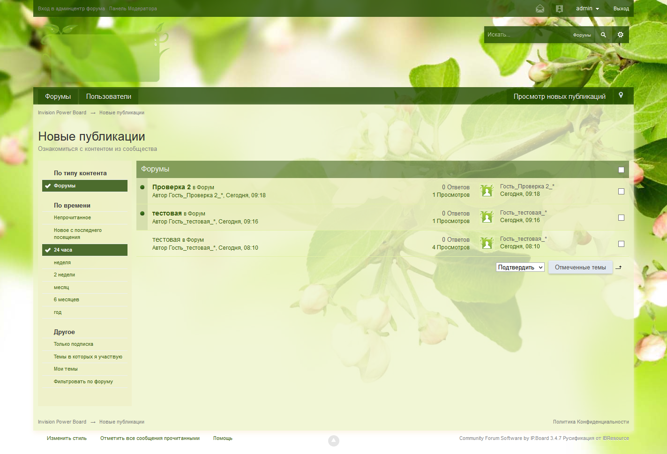Screen dimensions: 667x454
Task: Click the avatar of Гость_Проверка 2_*
Action: tap(487, 191)
